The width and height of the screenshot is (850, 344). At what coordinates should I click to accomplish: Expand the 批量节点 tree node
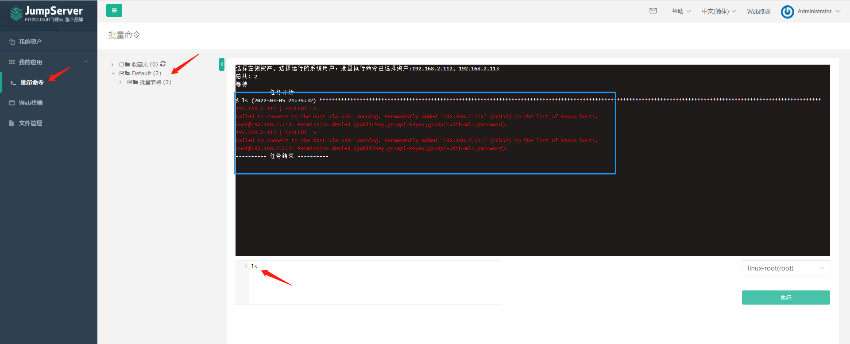pyautogui.click(x=120, y=82)
